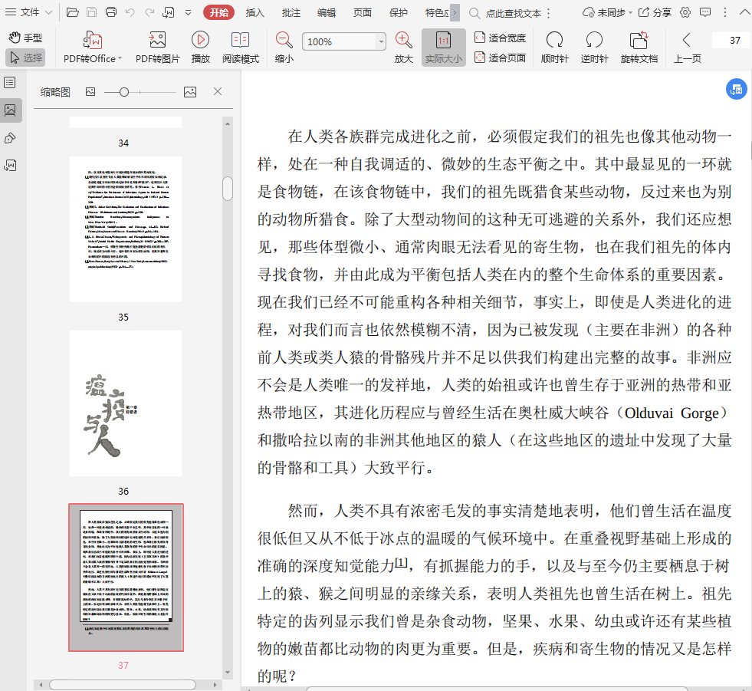The height and width of the screenshot is (691, 752).
Task: Click the 适合宽度 button
Action: (x=500, y=38)
